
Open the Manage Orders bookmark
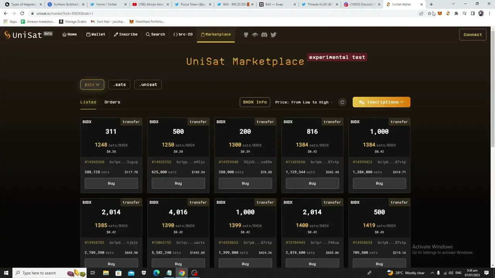(x=73, y=22)
